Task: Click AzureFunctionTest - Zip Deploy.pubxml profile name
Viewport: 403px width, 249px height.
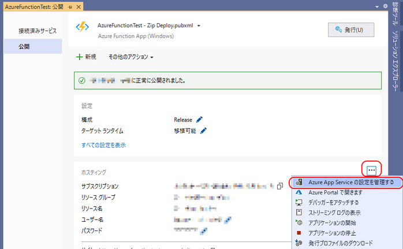Action: [145, 25]
